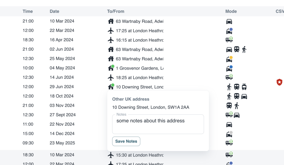Click the car icon in the 18 Oct 2024 row
This screenshot has height=165, width=284.
point(244,97)
